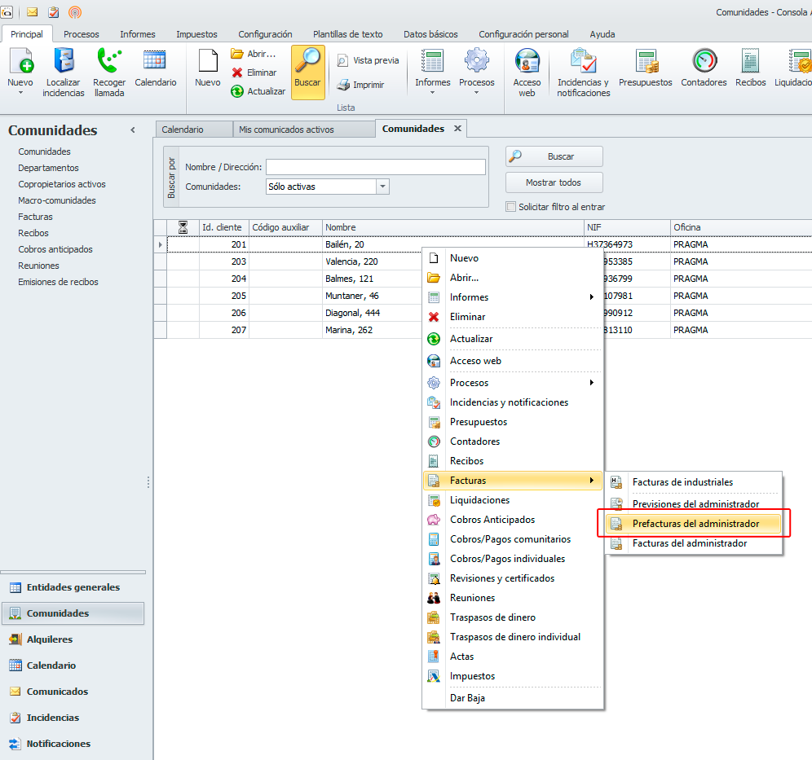Image resolution: width=812 pixels, height=760 pixels.
Task: Expand the Informes ribbon dropdown
Action: (432, 84)
